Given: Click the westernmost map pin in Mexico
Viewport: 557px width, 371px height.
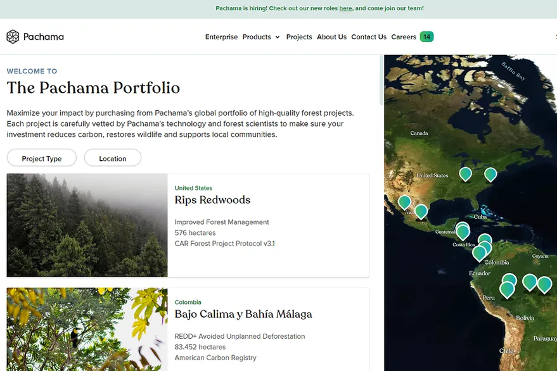Looking at the screenshot, I should coord(404,202).
